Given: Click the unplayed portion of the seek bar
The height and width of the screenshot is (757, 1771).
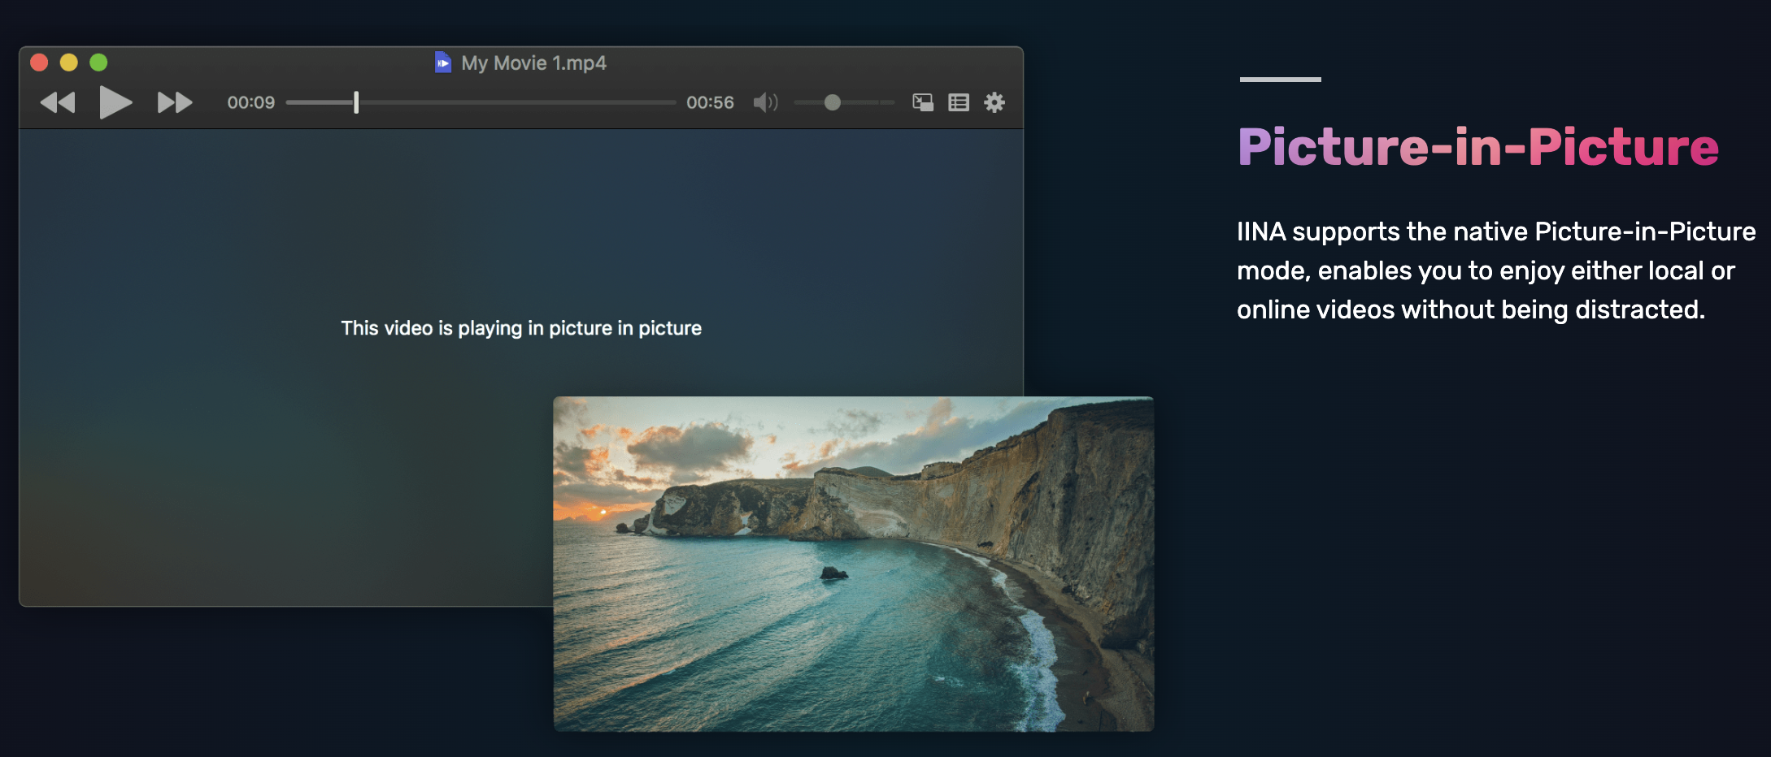Looking at the screenshot, I should click(517, 102).
